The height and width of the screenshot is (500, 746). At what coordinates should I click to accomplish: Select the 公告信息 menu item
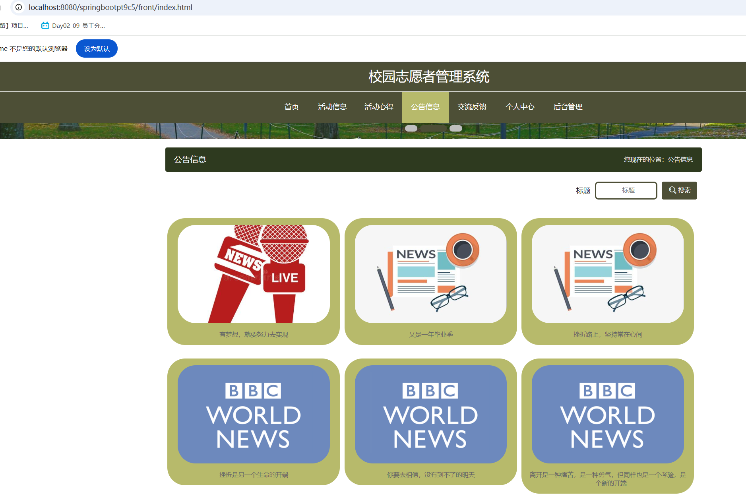[x=425, y=107]
